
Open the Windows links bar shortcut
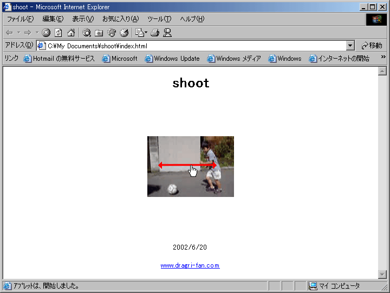tap(285, 59)
